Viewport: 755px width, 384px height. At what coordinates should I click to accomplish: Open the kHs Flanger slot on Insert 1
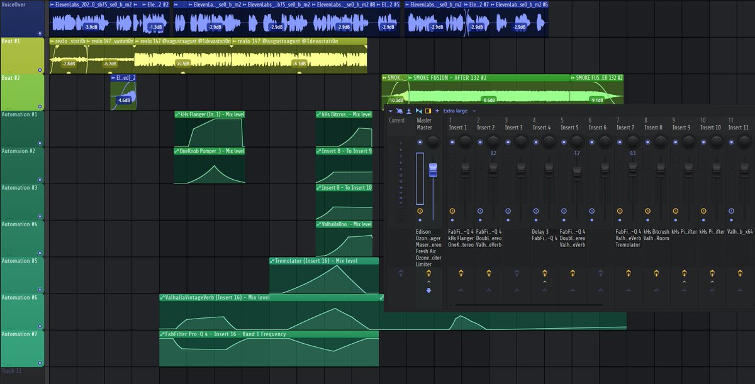coord(461,238)
